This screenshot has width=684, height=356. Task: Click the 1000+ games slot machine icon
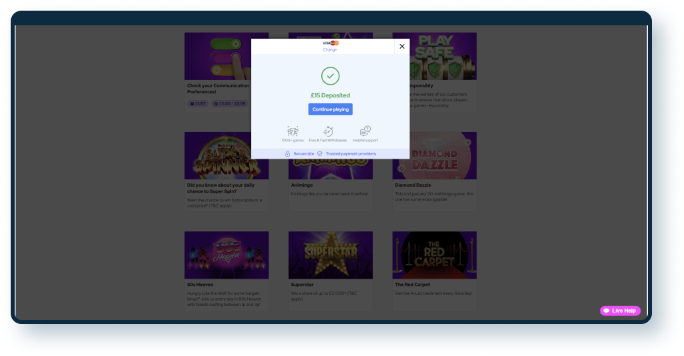pos(292,131)
